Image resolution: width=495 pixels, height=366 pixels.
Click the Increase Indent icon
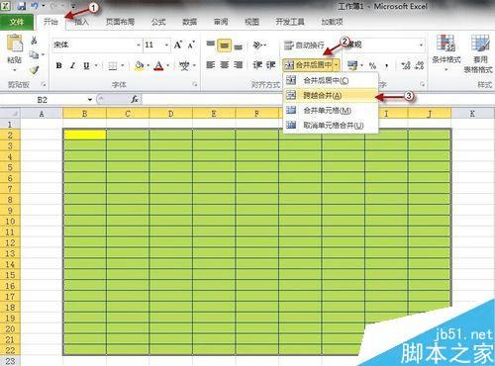coord(270,65)
